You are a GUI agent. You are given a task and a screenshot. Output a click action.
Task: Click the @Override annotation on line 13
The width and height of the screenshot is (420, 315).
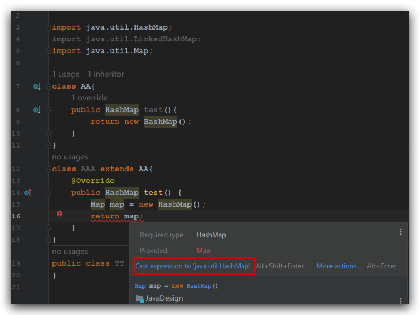(93, 180)
